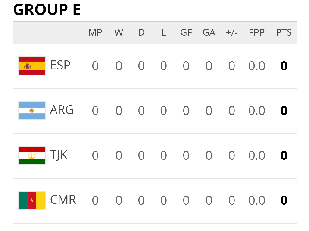Open the ESP team link
Screen dimensions: 309x231
click(60, 65)
